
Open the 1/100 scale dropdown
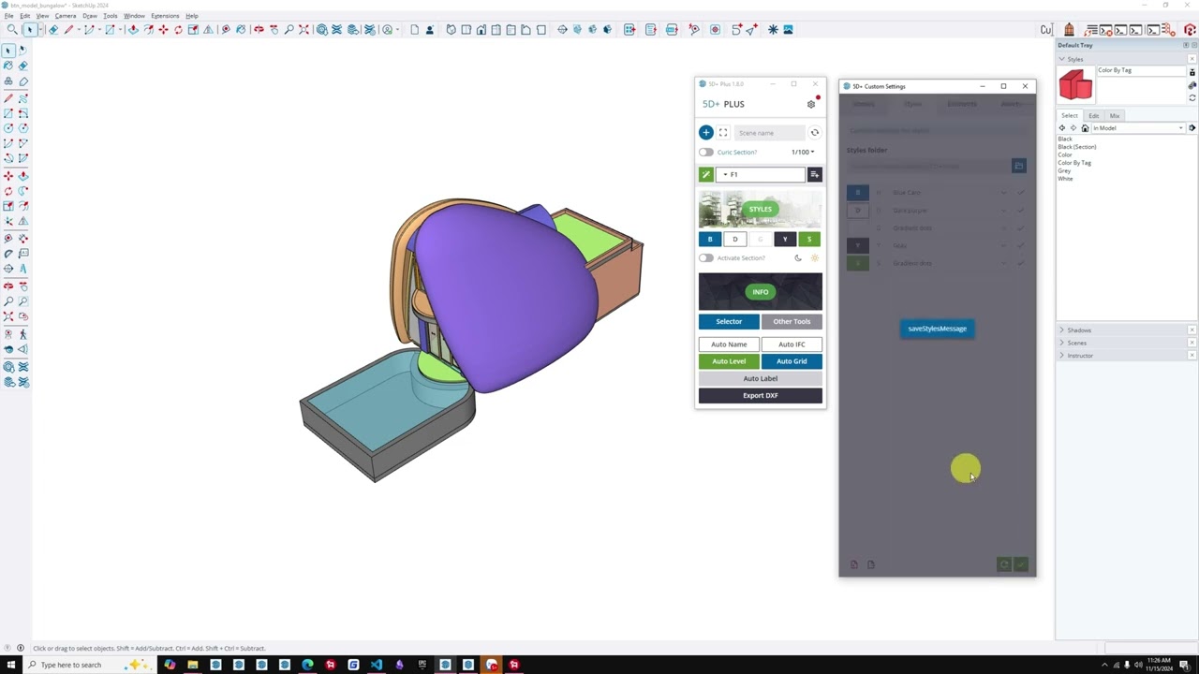point(803,153)
